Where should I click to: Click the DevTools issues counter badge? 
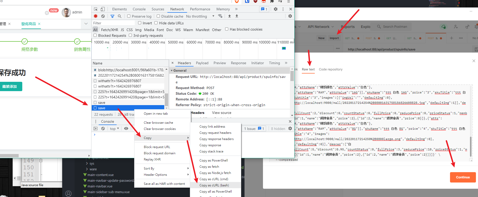point(264,9)
